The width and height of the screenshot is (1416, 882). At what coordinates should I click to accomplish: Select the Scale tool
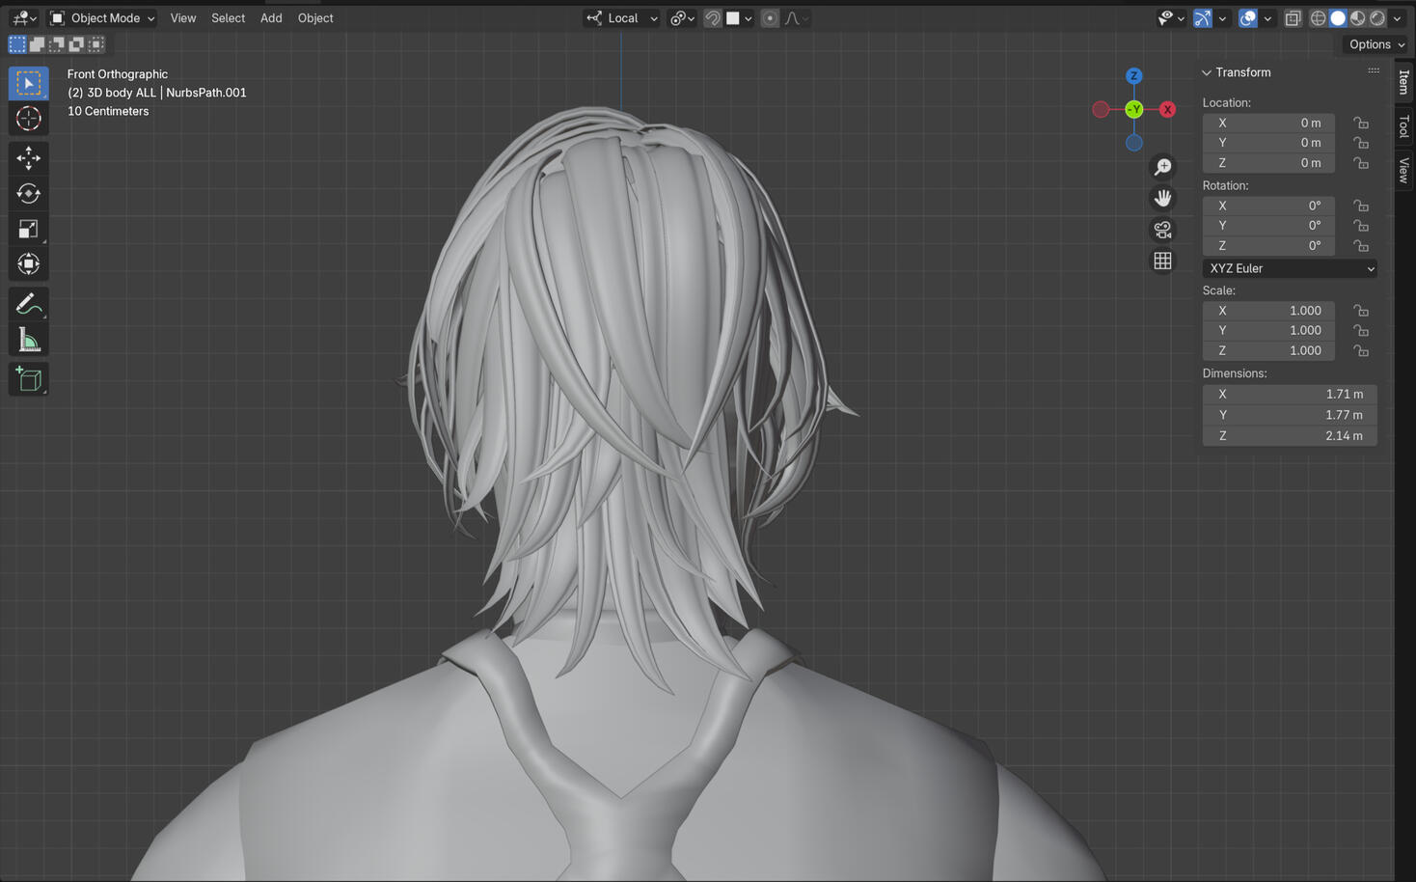tap(28, 229)
